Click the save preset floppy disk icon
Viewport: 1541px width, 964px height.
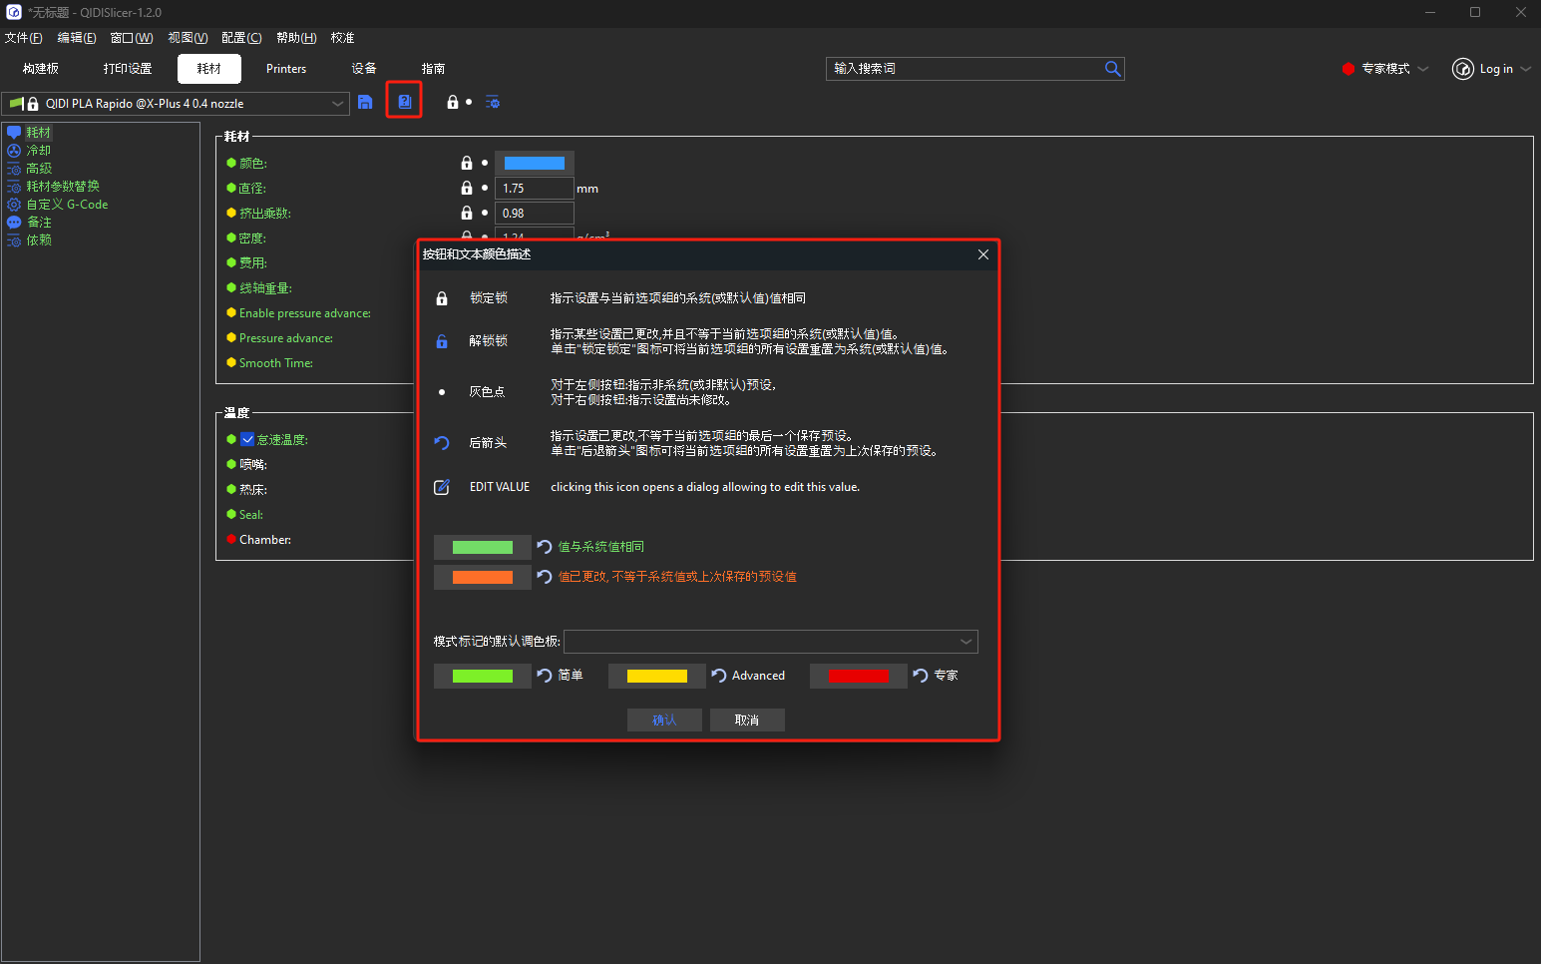365,102
